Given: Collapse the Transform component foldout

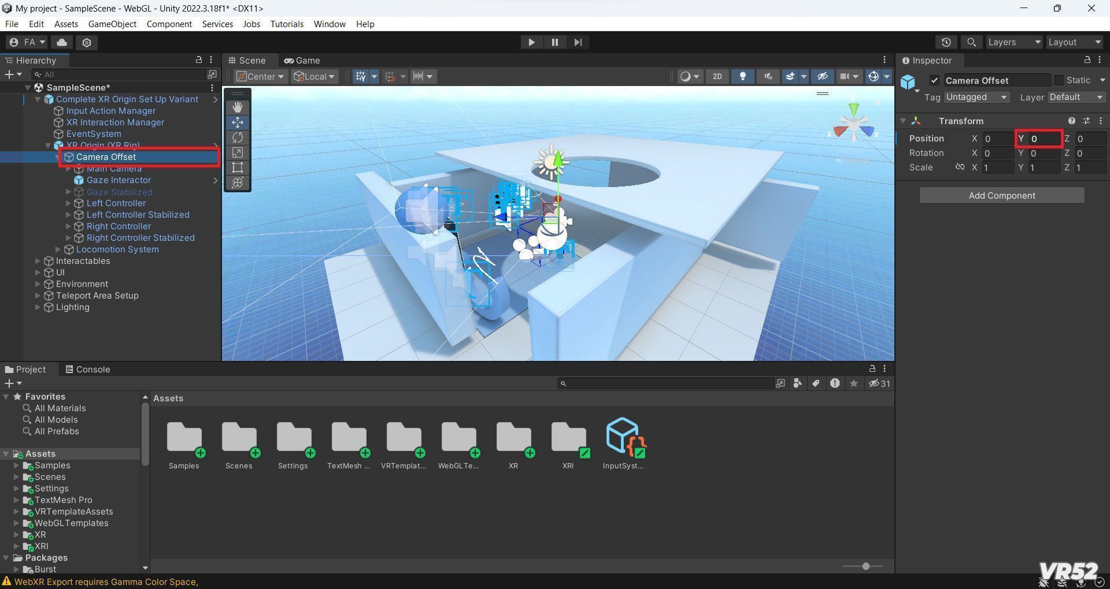Looking at the screenshot, I should click(903, 121).
